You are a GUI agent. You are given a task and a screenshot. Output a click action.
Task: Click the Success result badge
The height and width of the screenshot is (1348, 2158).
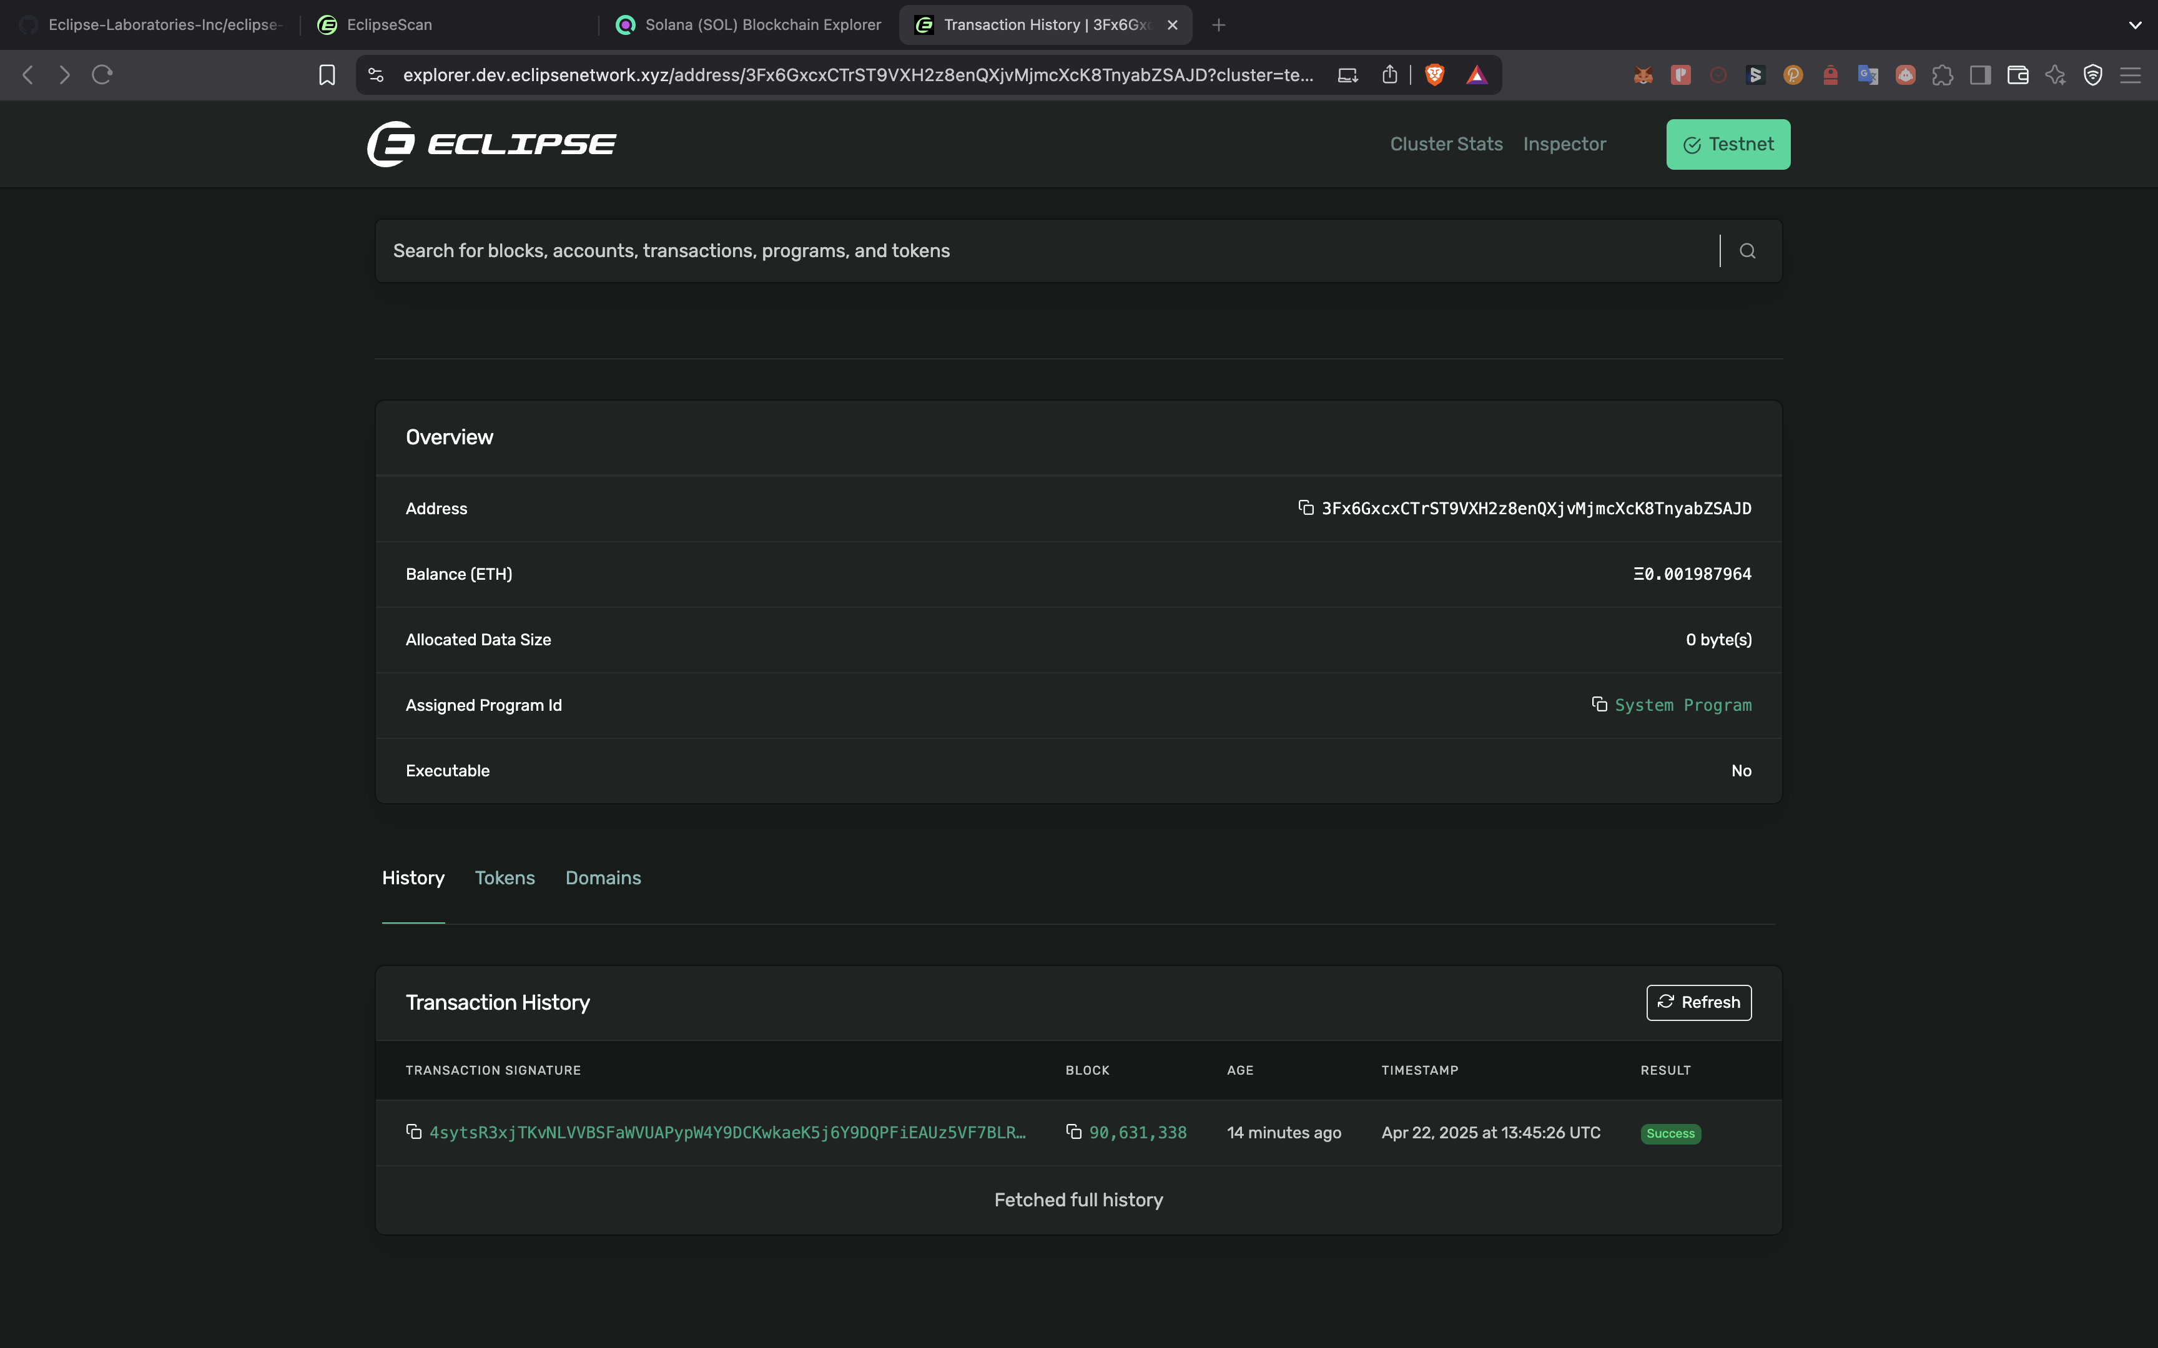coord(1670,1133)
